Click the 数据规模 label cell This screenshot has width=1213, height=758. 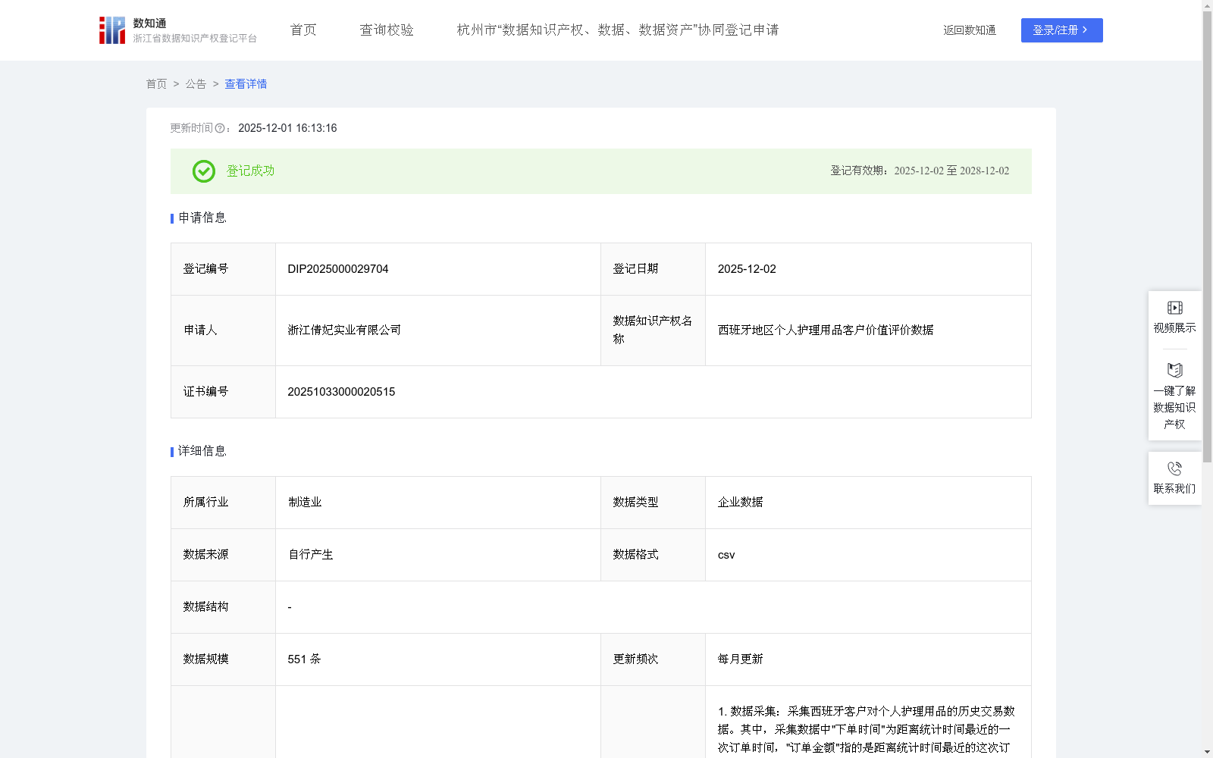(223, 659)
